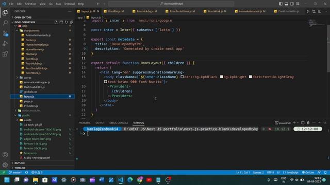Click the JavaScript language mode
Image resolution: width=330 pixels, height=185 pixels.
[291, 173]
